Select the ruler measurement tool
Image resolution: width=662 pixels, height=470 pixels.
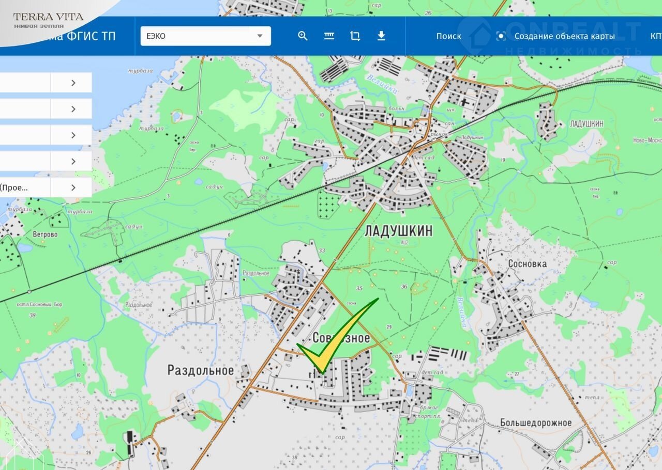click(329, 36)
